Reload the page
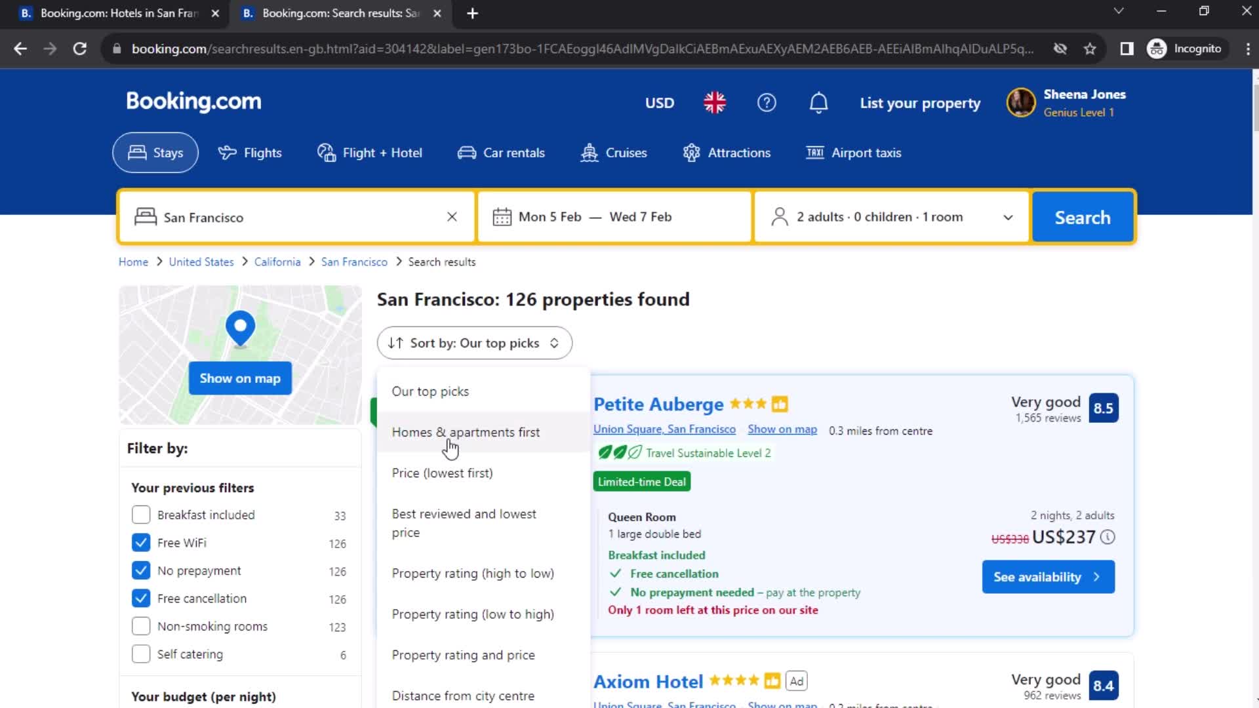Image resolution: width=1259 pixels, height=708 pixels. [79, 49]
